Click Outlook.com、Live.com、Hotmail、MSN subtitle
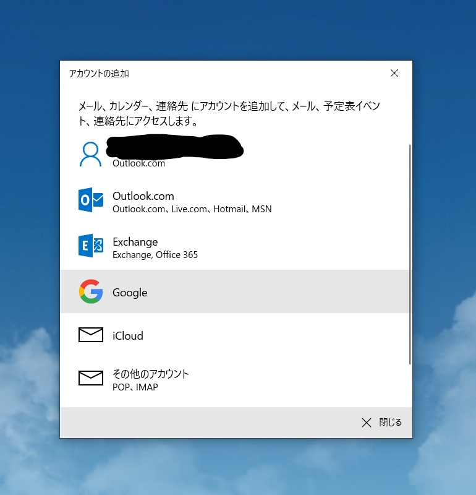 pyautogui.click(x=192, y=209)
